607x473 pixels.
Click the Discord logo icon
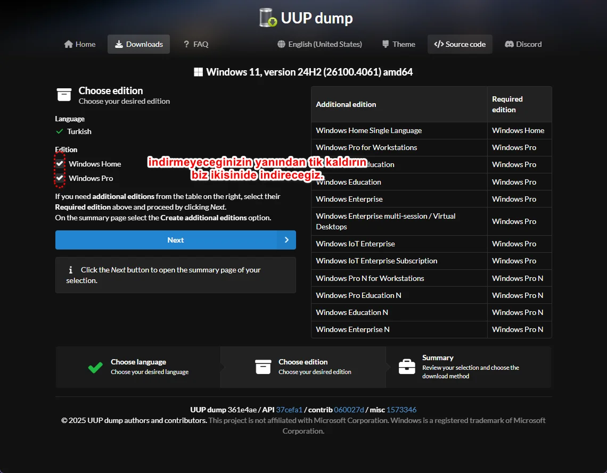(x=509, y=44)
